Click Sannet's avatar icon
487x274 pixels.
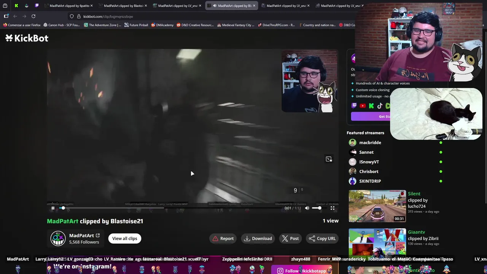[352, 152]
